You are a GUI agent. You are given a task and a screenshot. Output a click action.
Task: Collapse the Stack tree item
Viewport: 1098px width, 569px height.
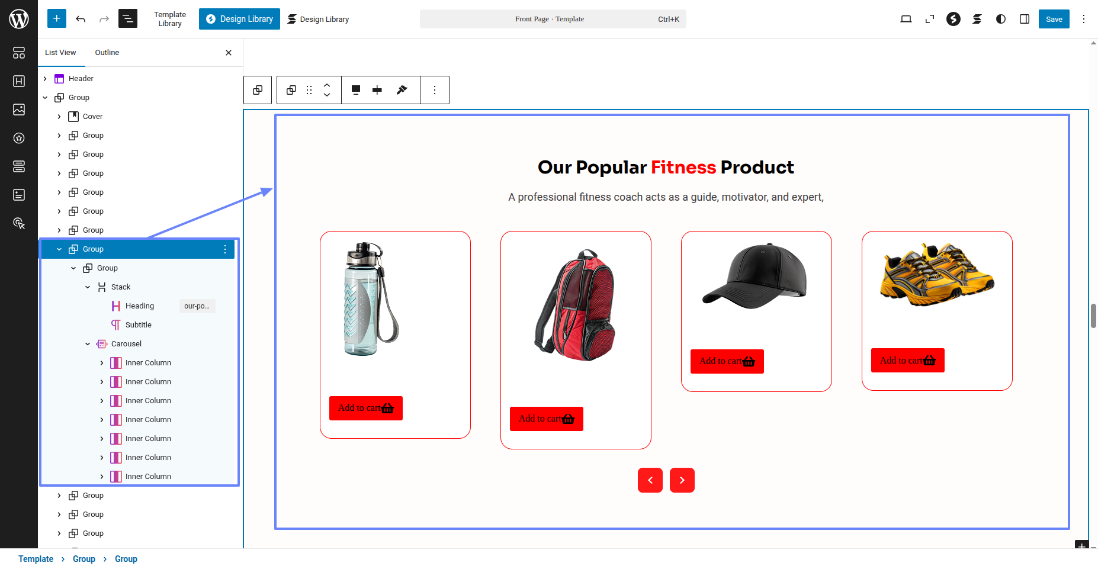(88, 287)
